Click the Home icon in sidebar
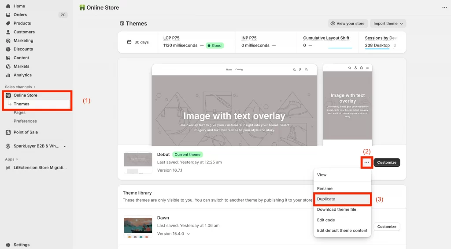 [8, 6]
